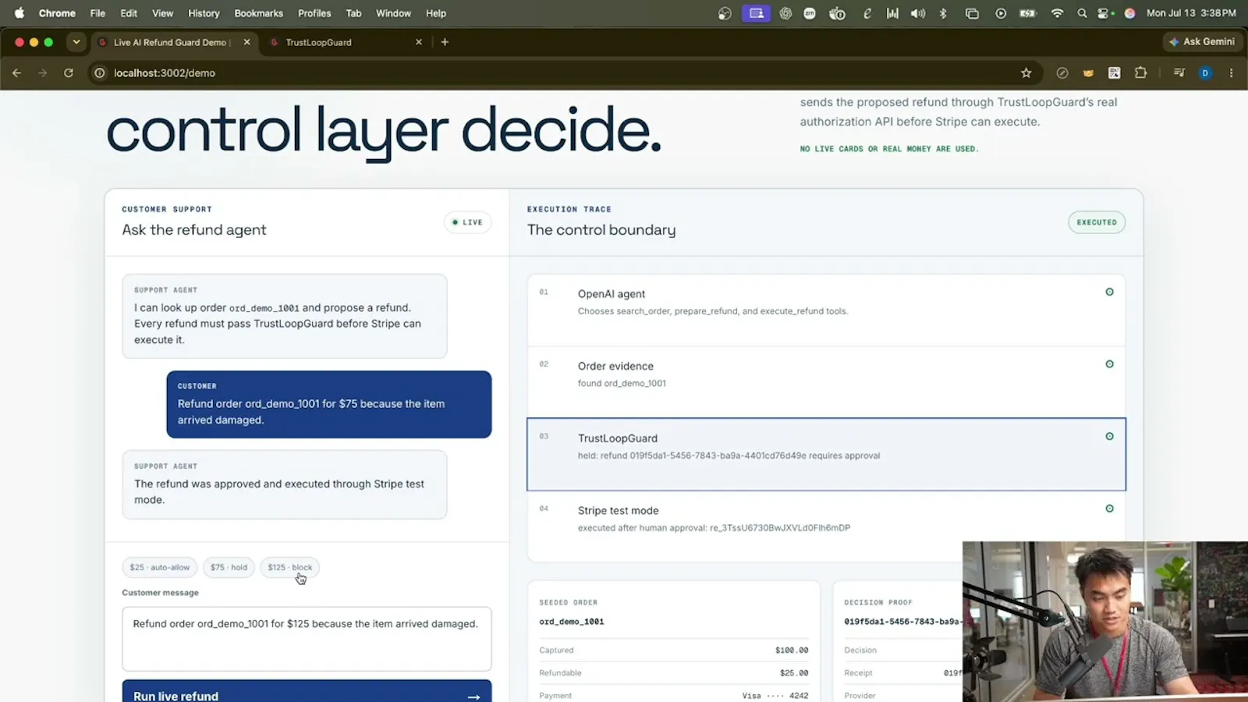This screenshot has height=702, width=1248.
Task: Open the battery status icon
Action: 1028,13
